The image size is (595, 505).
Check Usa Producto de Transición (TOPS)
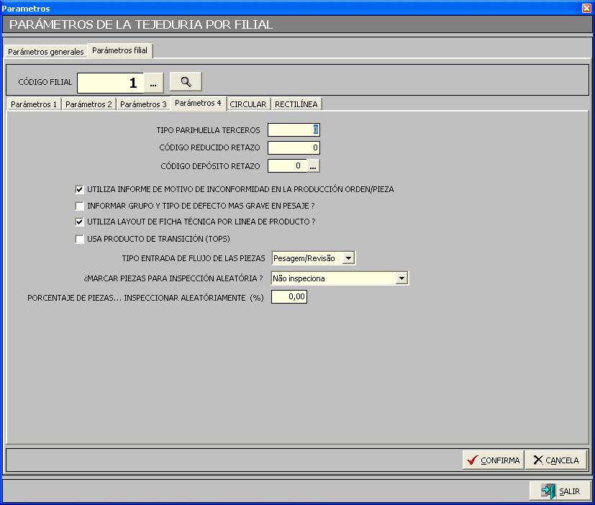pyautogui.click(x=80, y=239)
